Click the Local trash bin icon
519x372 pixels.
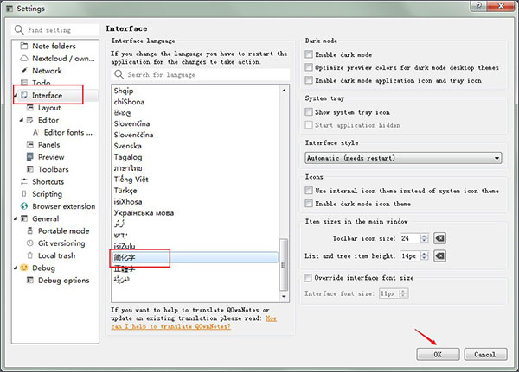coord(29,255)
